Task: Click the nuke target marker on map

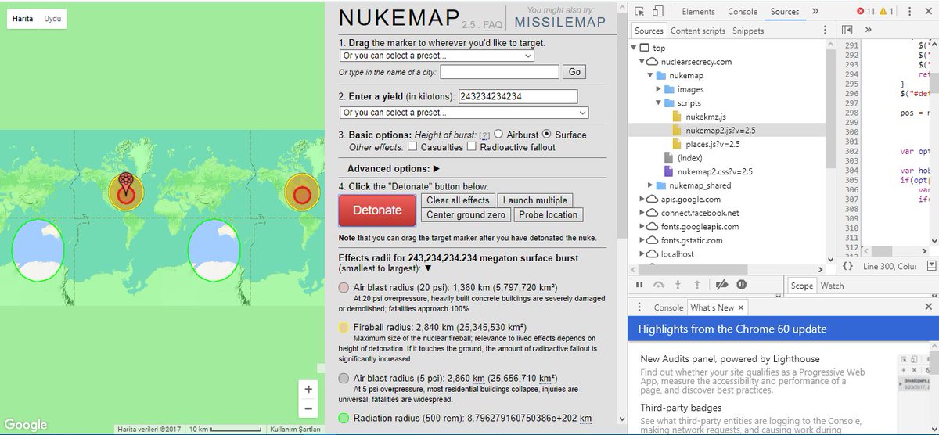Action: pos(125,182)
